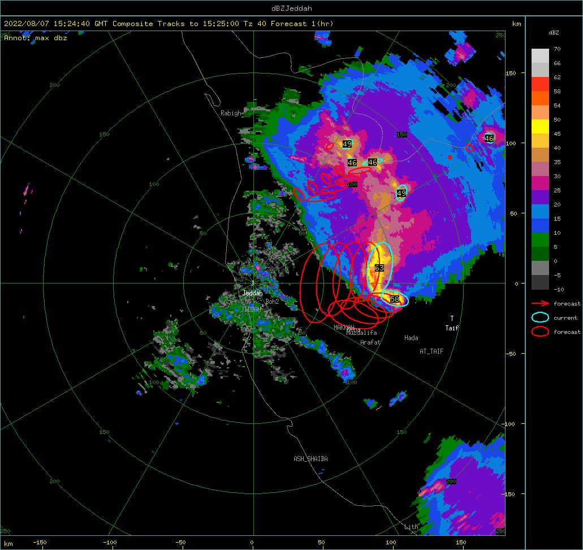The height and width of the screenshot is (550, 583).
Task: Select the far-right edge storm cell labeled 46
Action: point(489,139)
